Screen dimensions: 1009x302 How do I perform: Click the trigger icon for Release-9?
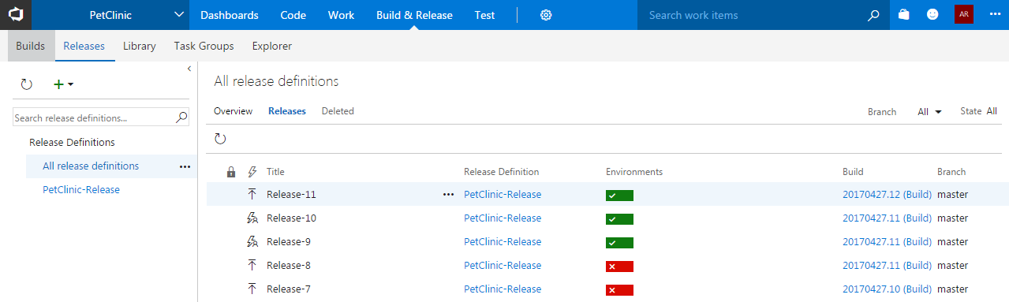click(x=252, y=241)
